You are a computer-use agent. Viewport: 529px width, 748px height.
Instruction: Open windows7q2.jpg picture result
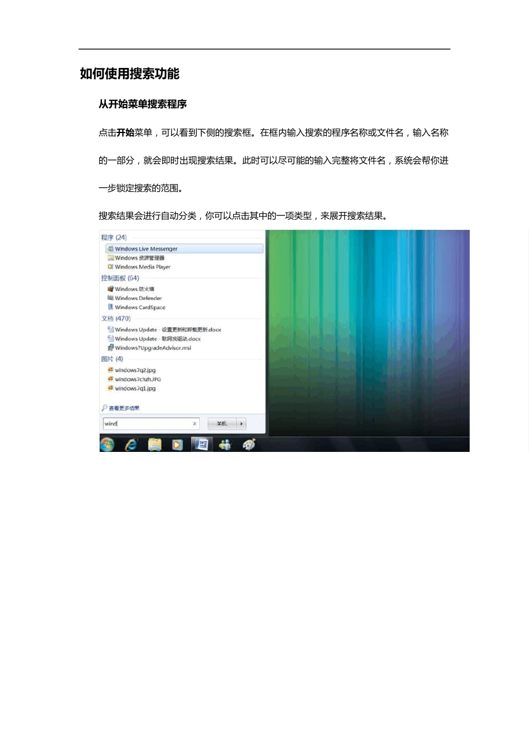[132, 370]
